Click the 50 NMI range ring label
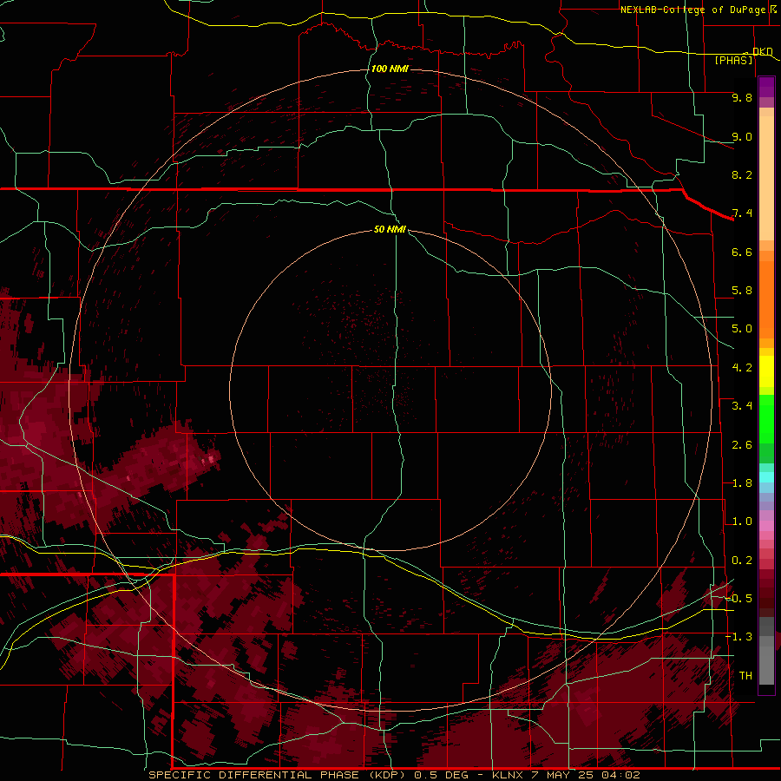781x781 pixels. [x=390, y=229]
